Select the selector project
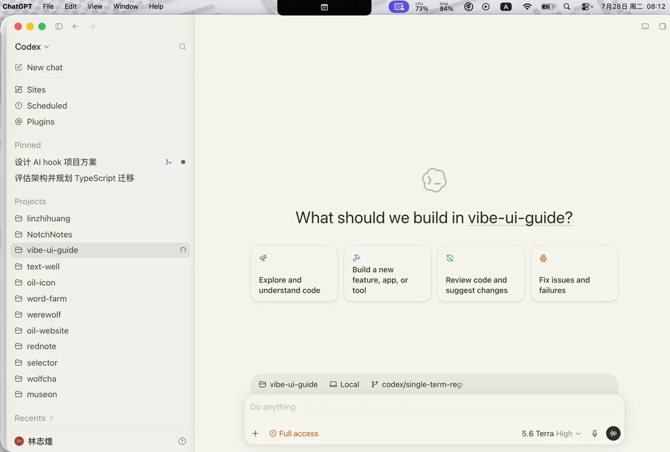 pos(100,362)
